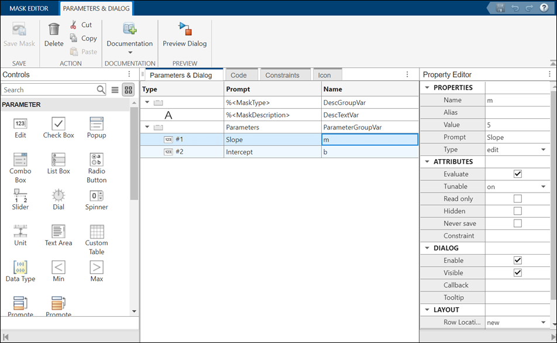Screen dimensions: 557x343
Task: Add a Max control
Action: [97, 272]
